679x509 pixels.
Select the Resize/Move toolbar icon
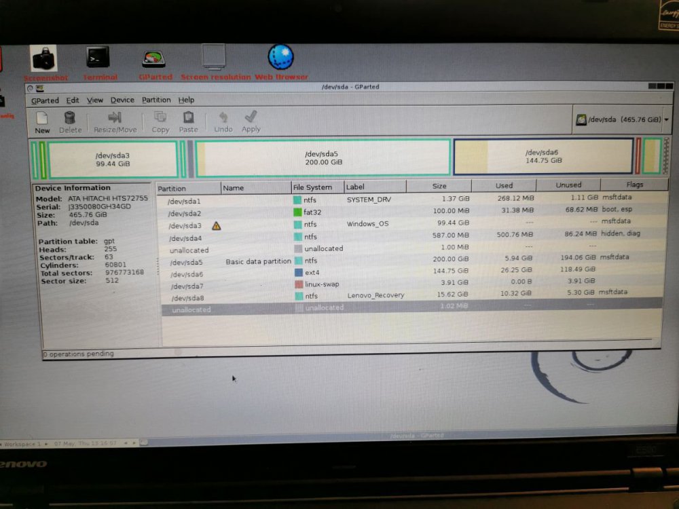coord(115,118)
